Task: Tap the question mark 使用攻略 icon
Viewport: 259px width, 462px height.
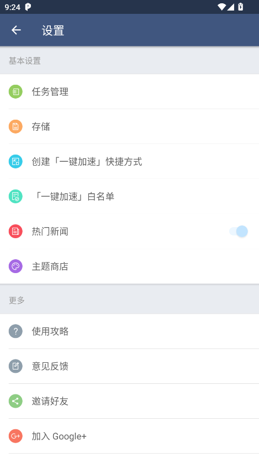Action: click(x=15, y=331)
